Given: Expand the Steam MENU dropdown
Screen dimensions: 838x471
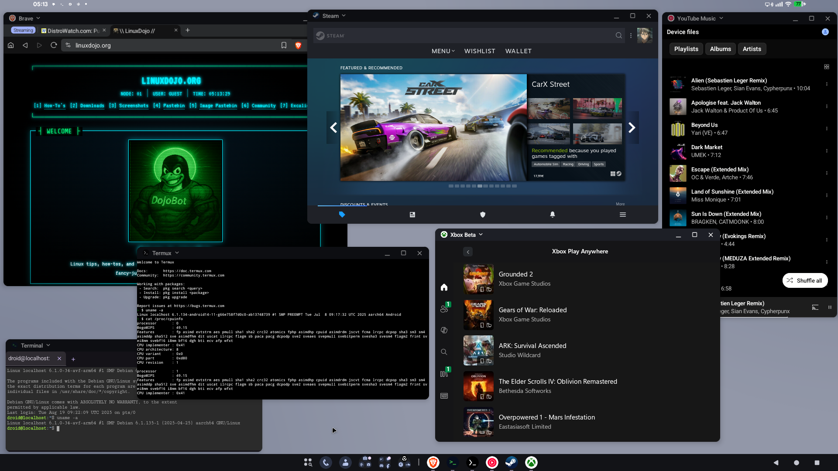Looking at the screenshot, I should [x=443, y=51].
